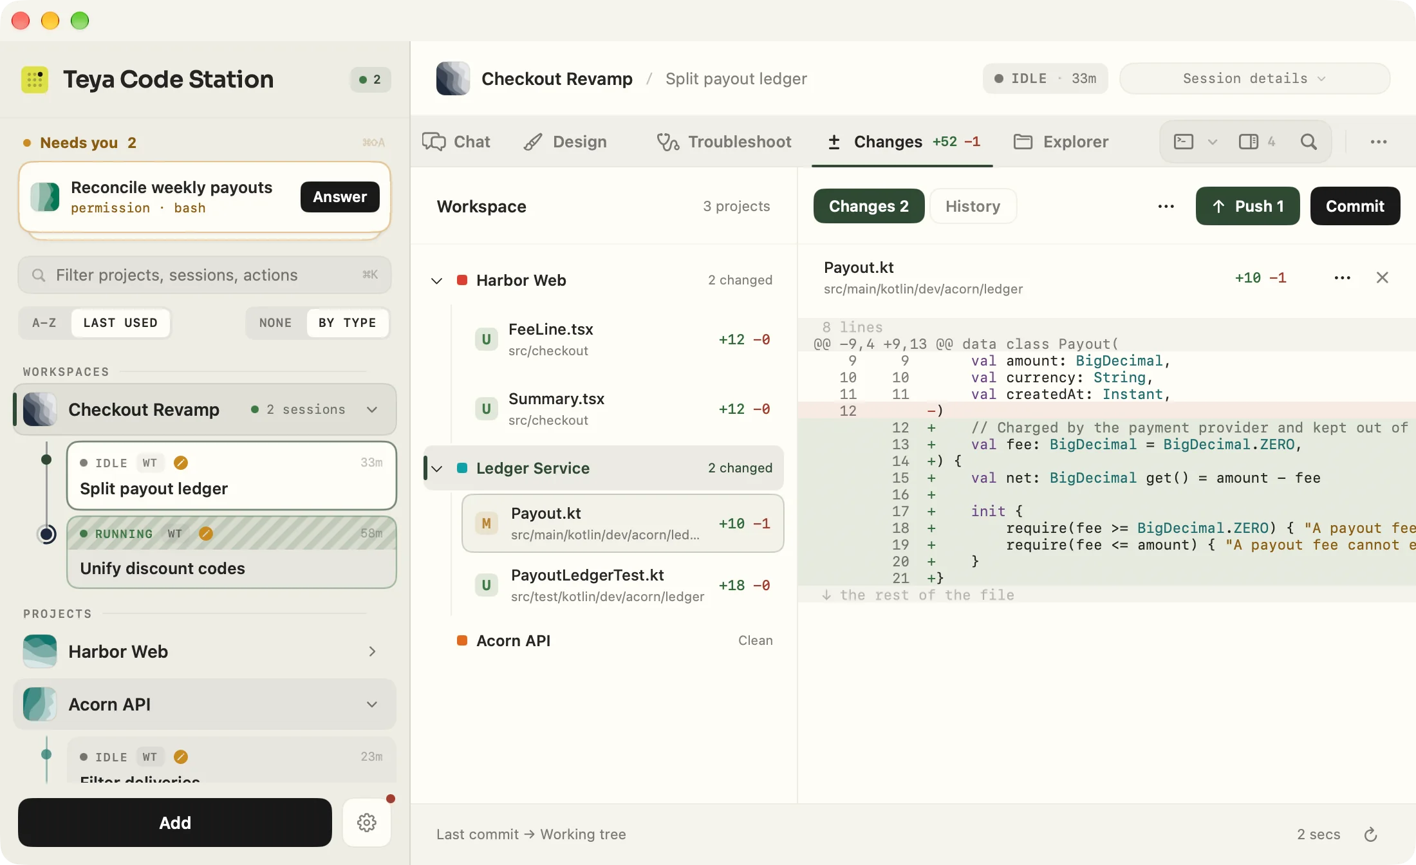Image resolution: width=1416 pixels, height=865 pixels.
Task: Click the refresh icon beside 2 secs
Action: tap(1371, 835)
